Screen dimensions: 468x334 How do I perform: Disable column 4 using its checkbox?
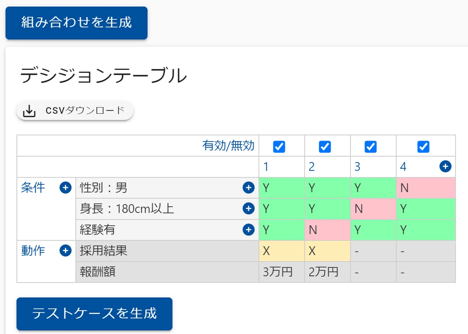[423, 147]
